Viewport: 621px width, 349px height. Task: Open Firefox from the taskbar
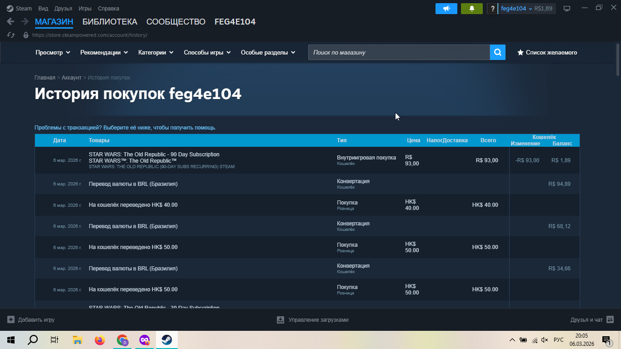tap(100, 340)
